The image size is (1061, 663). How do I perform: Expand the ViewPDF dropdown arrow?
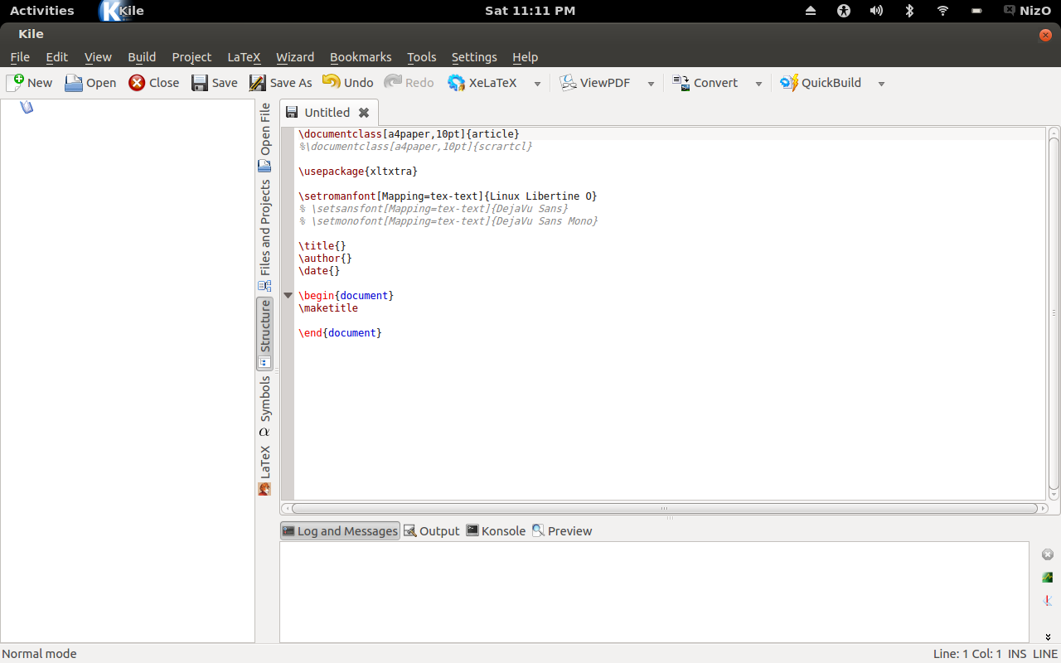(x=651, y=84)
